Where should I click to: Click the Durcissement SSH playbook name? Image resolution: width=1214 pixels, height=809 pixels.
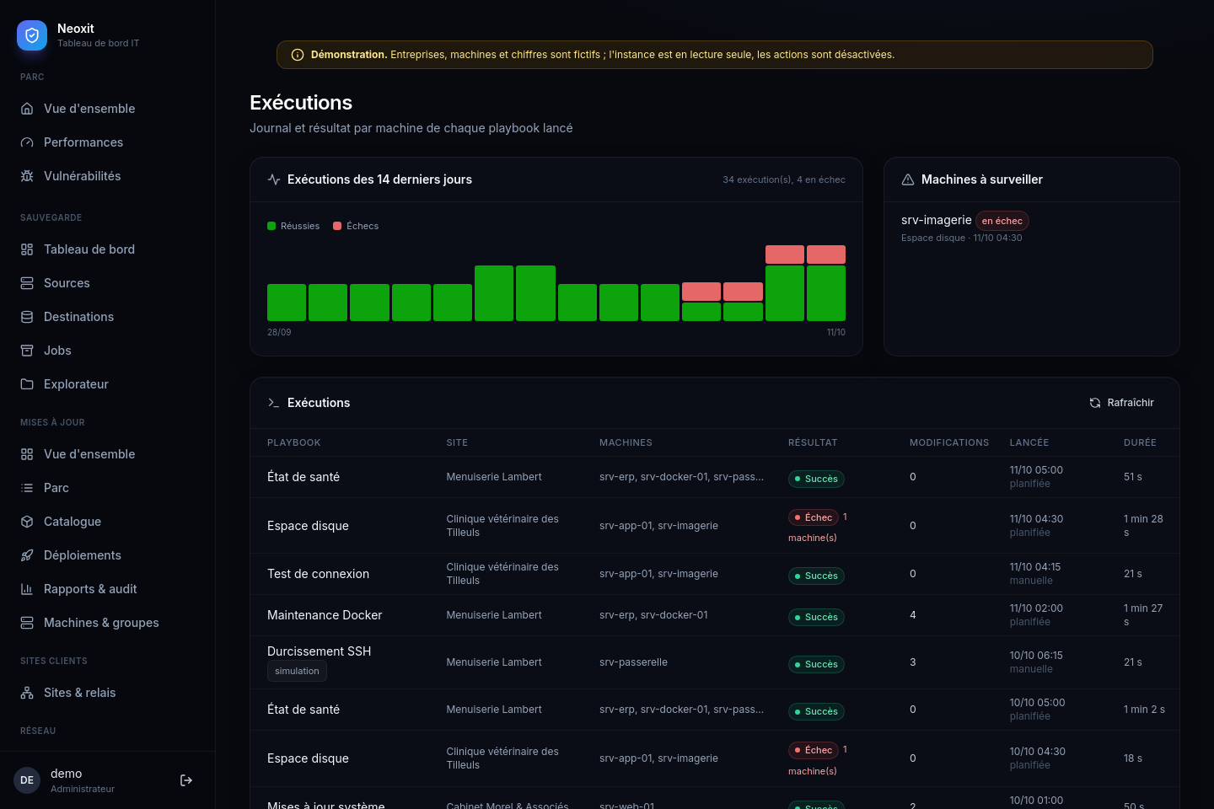[320, 651]
